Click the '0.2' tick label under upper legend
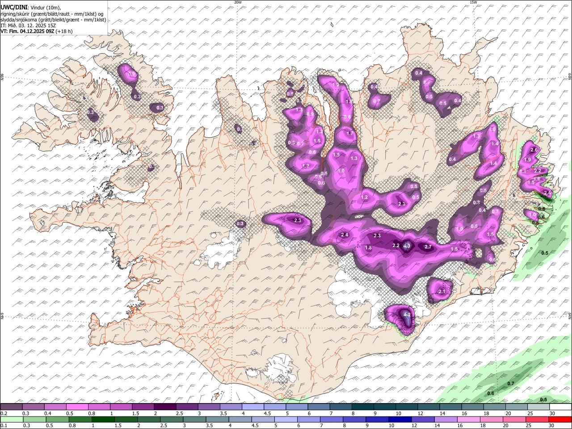Image resolution: width=572 pixels, height=429 pixels. (x=4, y=413)
